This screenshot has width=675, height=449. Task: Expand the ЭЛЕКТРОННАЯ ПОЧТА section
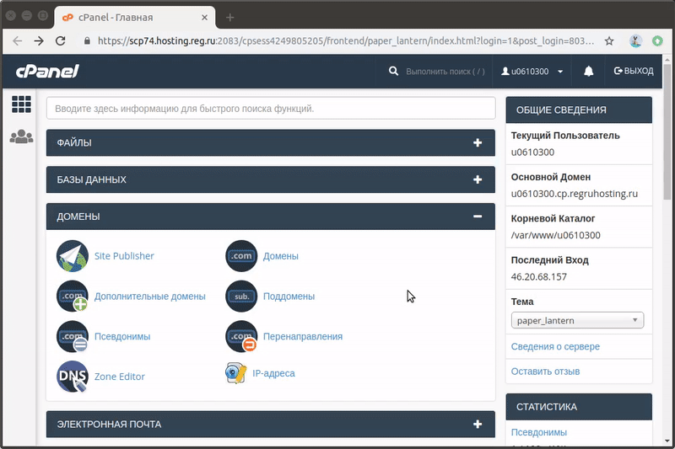pyautogui.click(x=478, y=425)
